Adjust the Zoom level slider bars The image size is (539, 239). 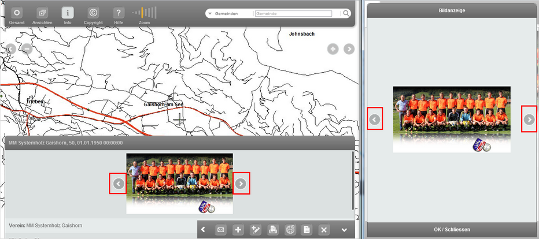point(145,13)
